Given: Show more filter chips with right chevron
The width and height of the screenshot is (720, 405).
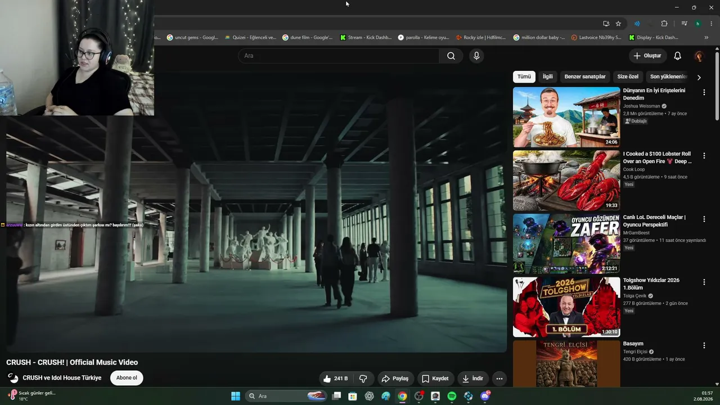Looking at the screenshot, I should point(699,77).
